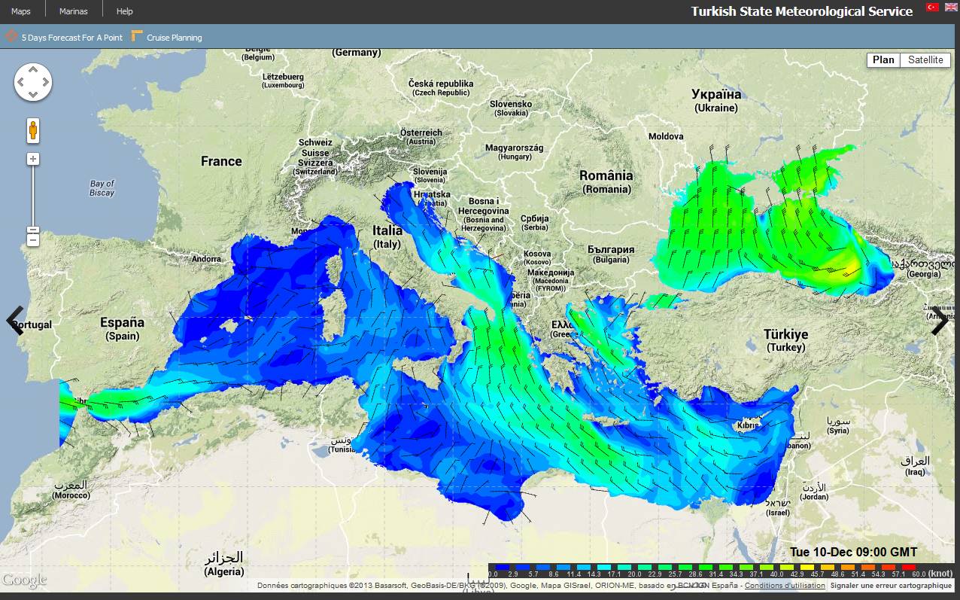Pan the map up with the arrow
This screenshot has height=600, width=960.
pos(33,69)
